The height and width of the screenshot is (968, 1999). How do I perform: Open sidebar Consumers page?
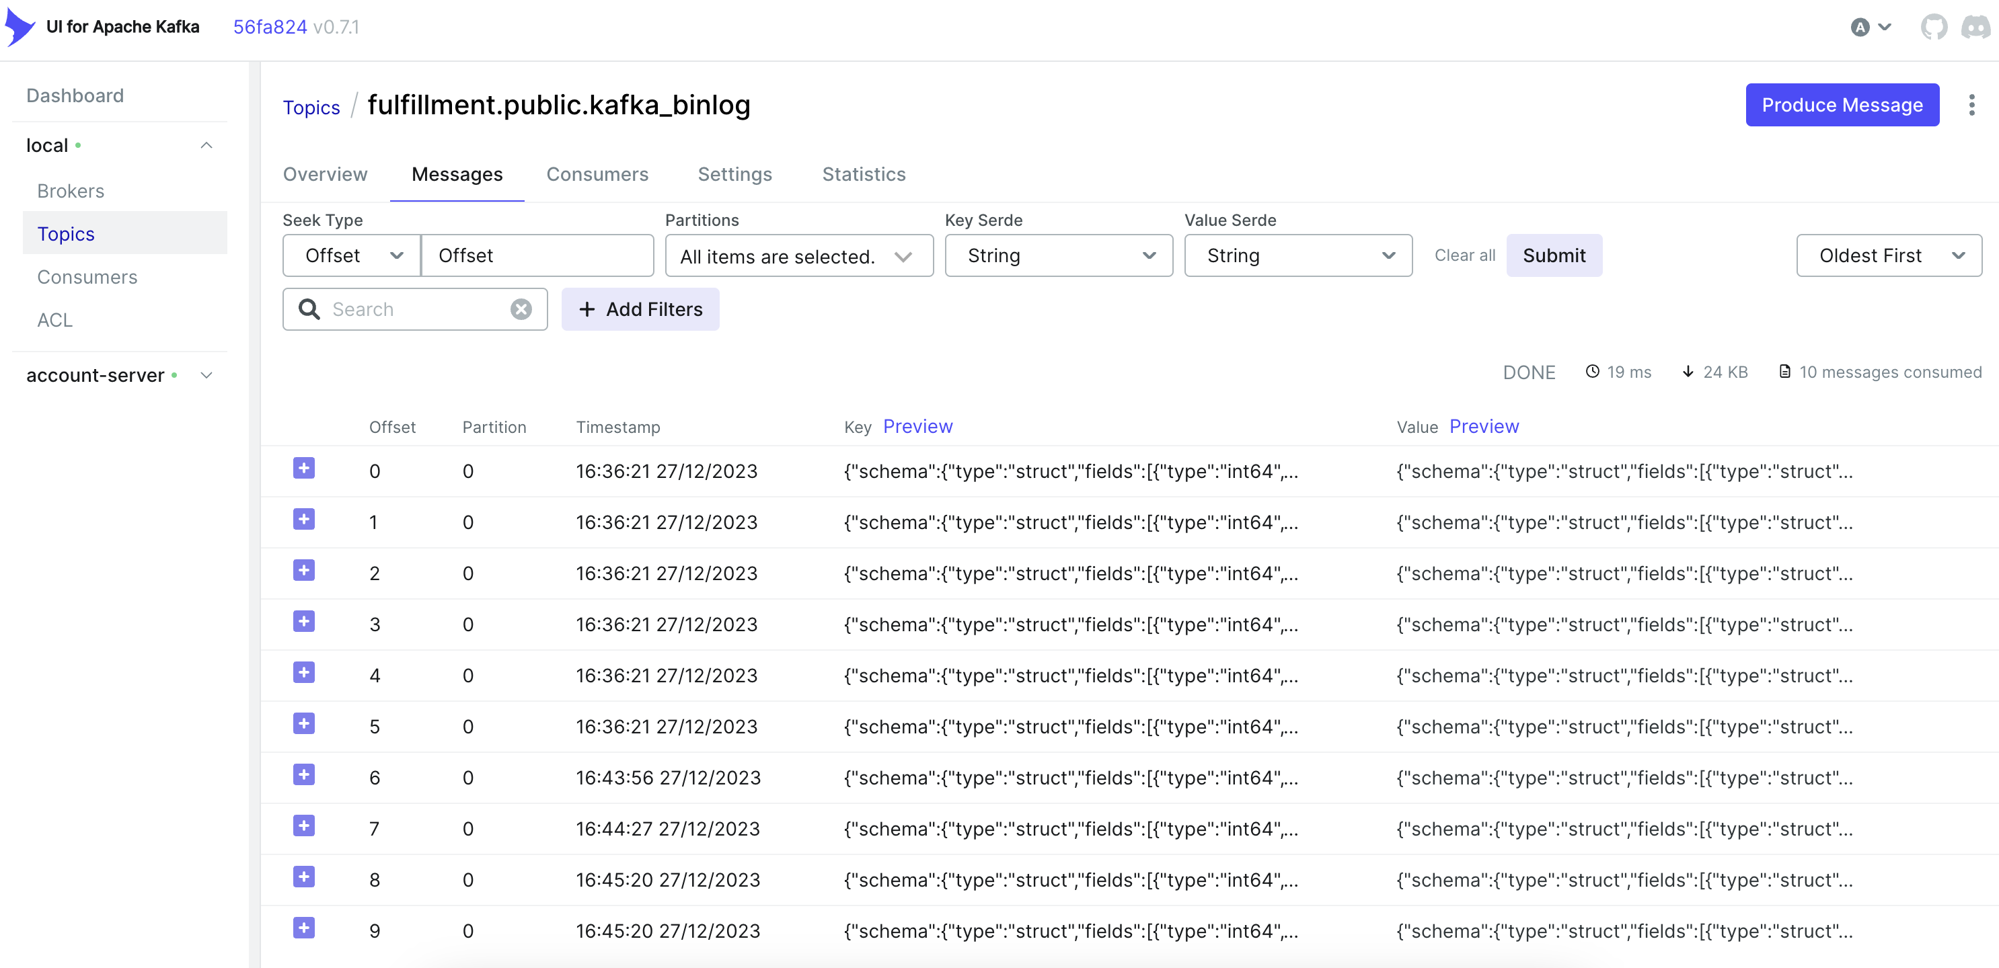pyautogui.click(x=87, y=277)
